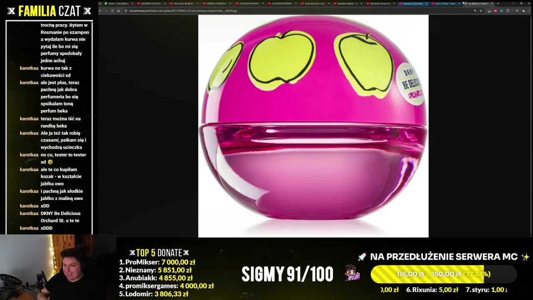The image size is (533, 300).
Task: Switch to the Old School 90s tab
Action: coord(184,3)
